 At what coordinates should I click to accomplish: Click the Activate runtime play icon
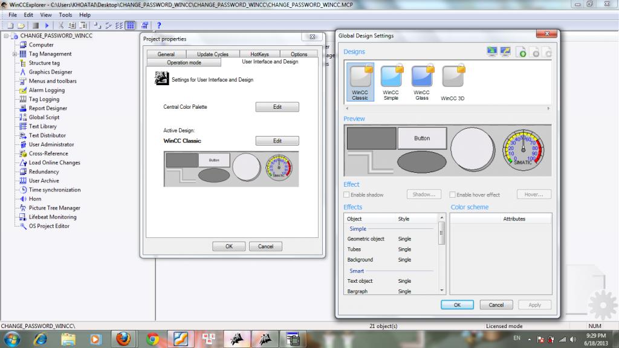tap(47, 25)
